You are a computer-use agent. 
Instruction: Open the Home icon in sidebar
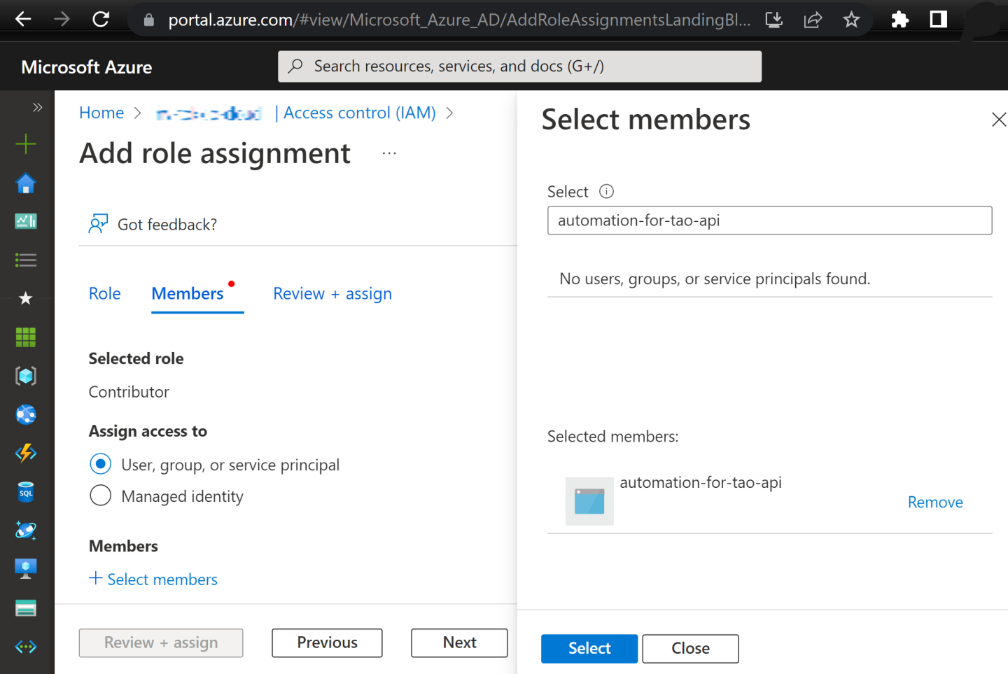(x=26, y=183)
